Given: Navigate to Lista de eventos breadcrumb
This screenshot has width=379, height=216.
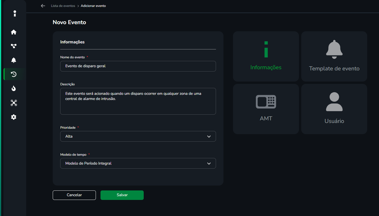Looking at the screenshot, I should [63, 6].
